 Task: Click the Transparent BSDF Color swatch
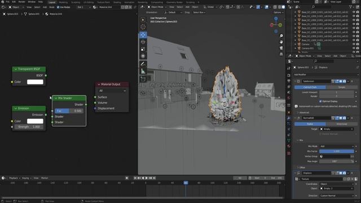coord(35,82)
